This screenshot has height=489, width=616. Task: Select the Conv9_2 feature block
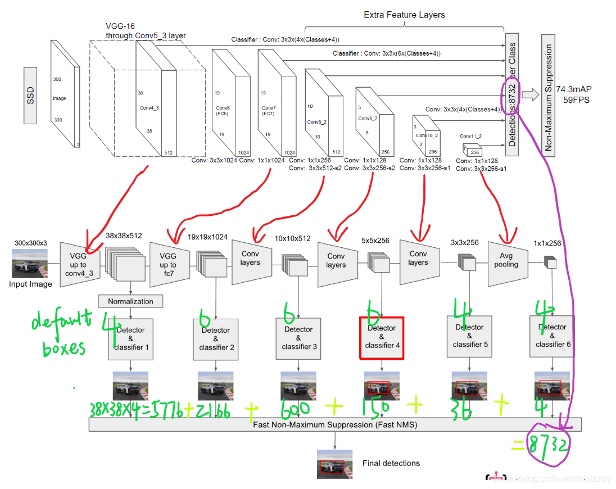pyautogui.click(x=375, y=121)
